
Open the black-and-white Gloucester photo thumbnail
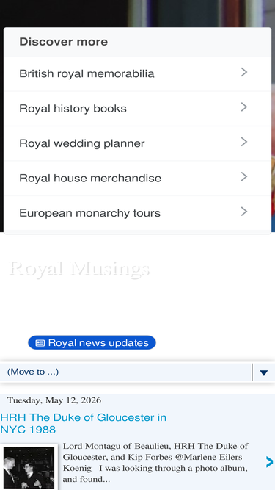click(x=29, y=467)
